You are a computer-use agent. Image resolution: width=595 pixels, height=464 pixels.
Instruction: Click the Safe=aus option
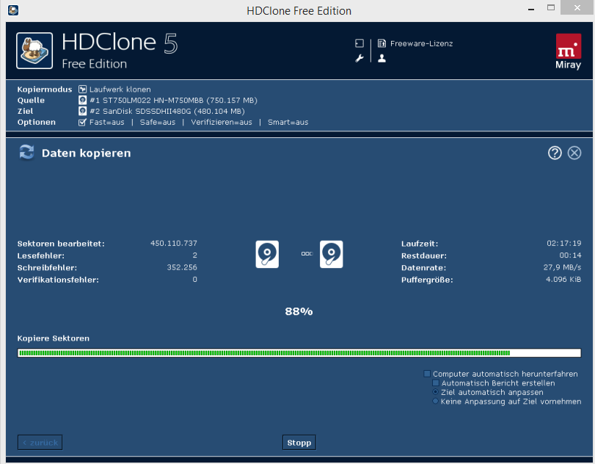pyautogui.click(x=158, y=123)
